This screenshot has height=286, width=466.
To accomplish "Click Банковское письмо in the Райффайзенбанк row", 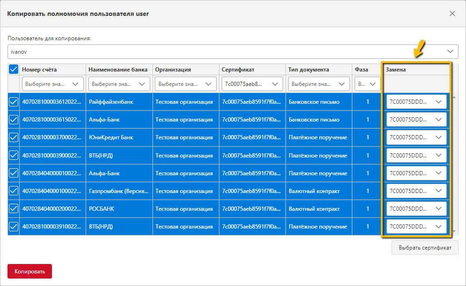I will [x=314, y=102].
